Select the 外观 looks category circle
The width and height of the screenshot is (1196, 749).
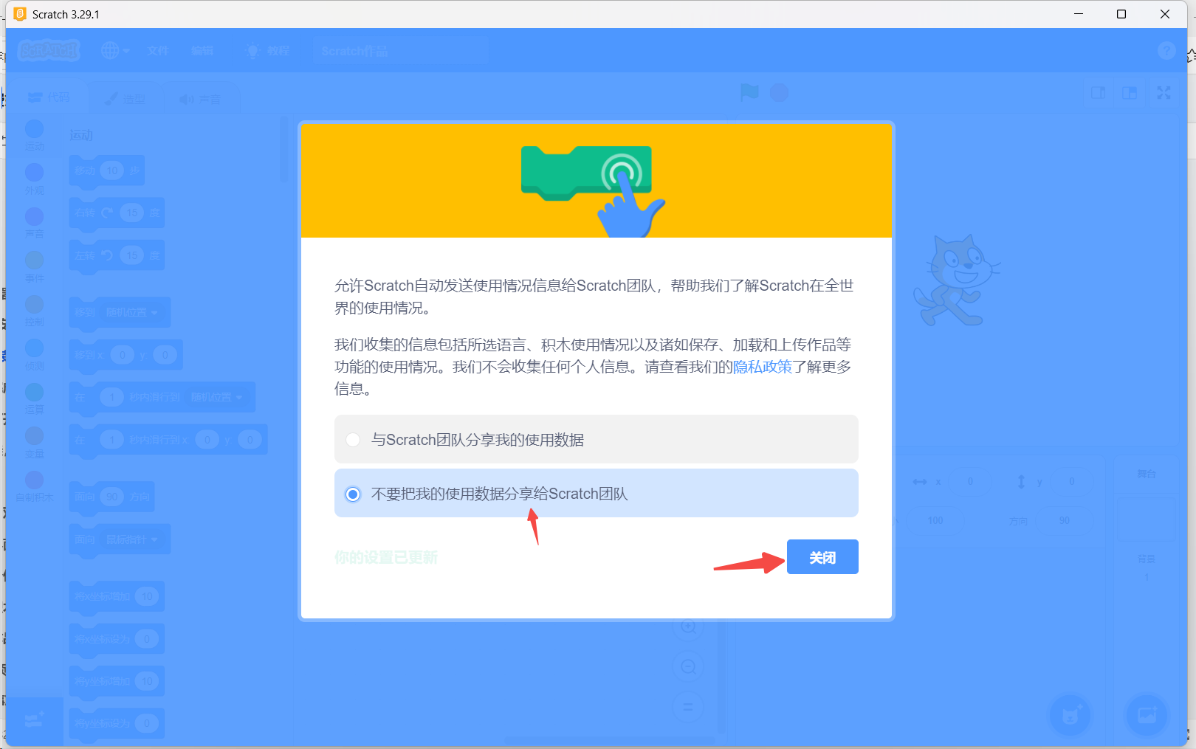(x=34, y=173)
